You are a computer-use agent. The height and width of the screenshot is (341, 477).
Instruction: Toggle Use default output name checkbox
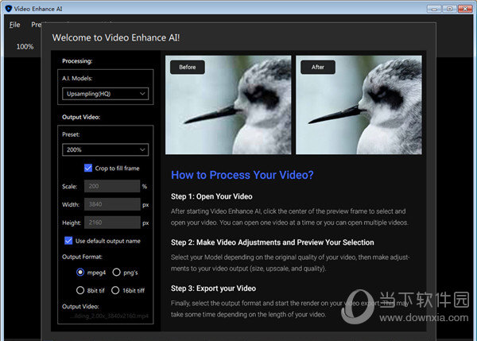point(68,241)
